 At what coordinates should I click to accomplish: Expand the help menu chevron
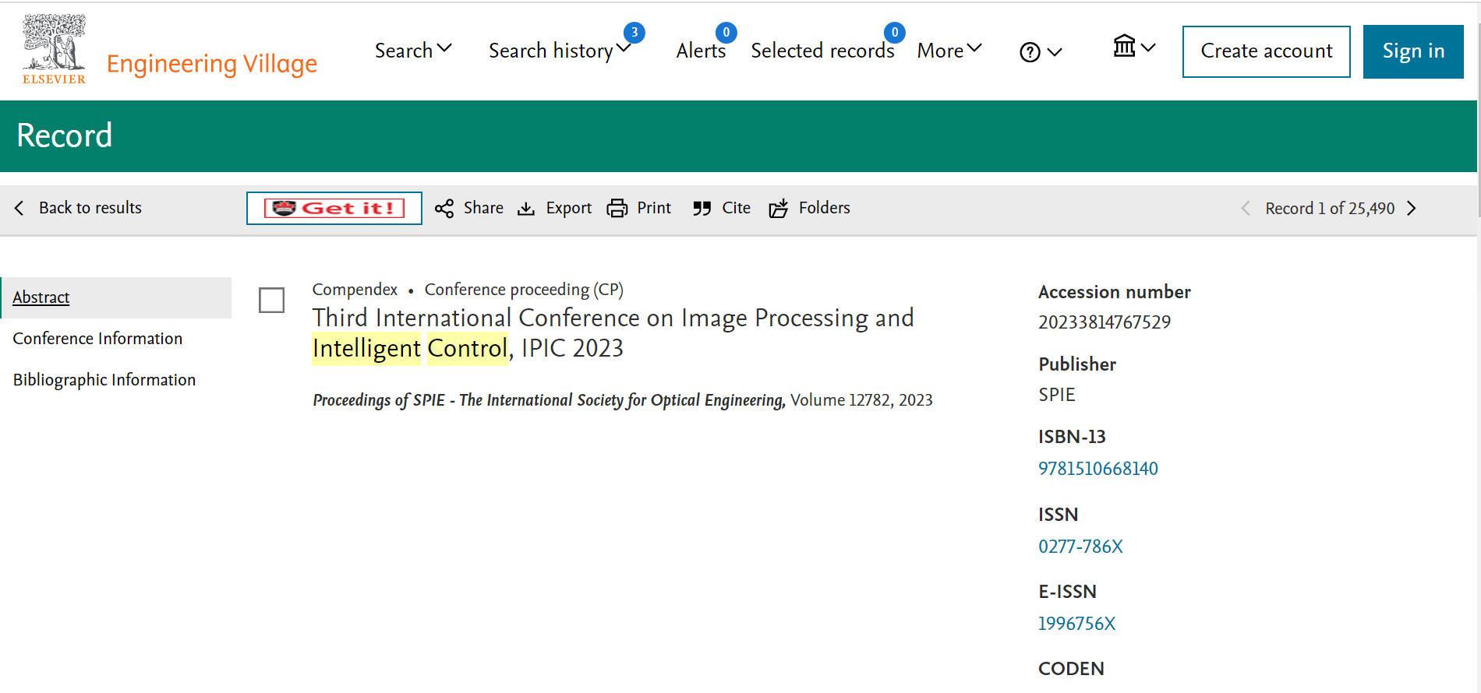1055,52
